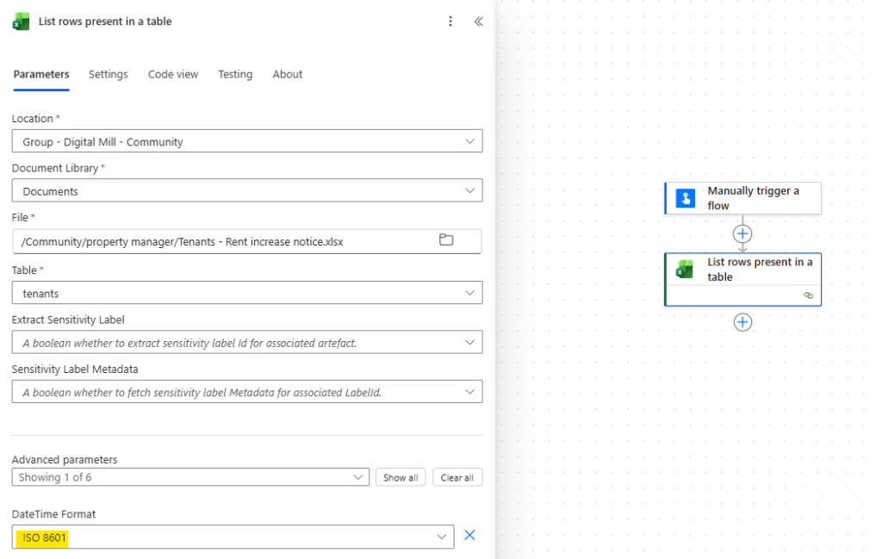Open the Table dropdown showing tenants

[x=247, y=293]
